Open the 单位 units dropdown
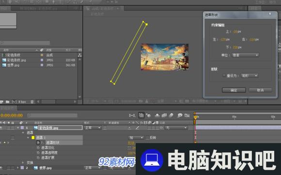 (x=245, y=55)
